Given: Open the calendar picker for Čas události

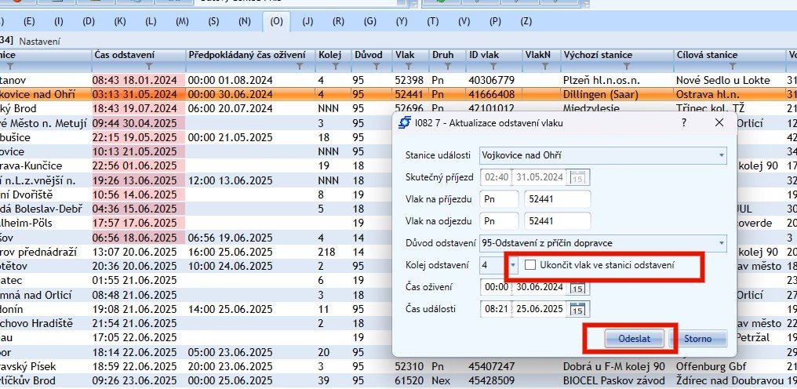Looking at the screenshot, I should [577, 310].
